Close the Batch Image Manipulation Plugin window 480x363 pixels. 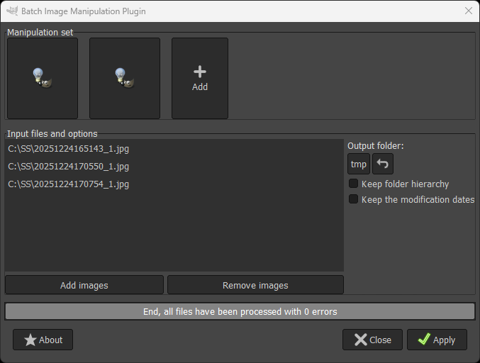[469, 11]
